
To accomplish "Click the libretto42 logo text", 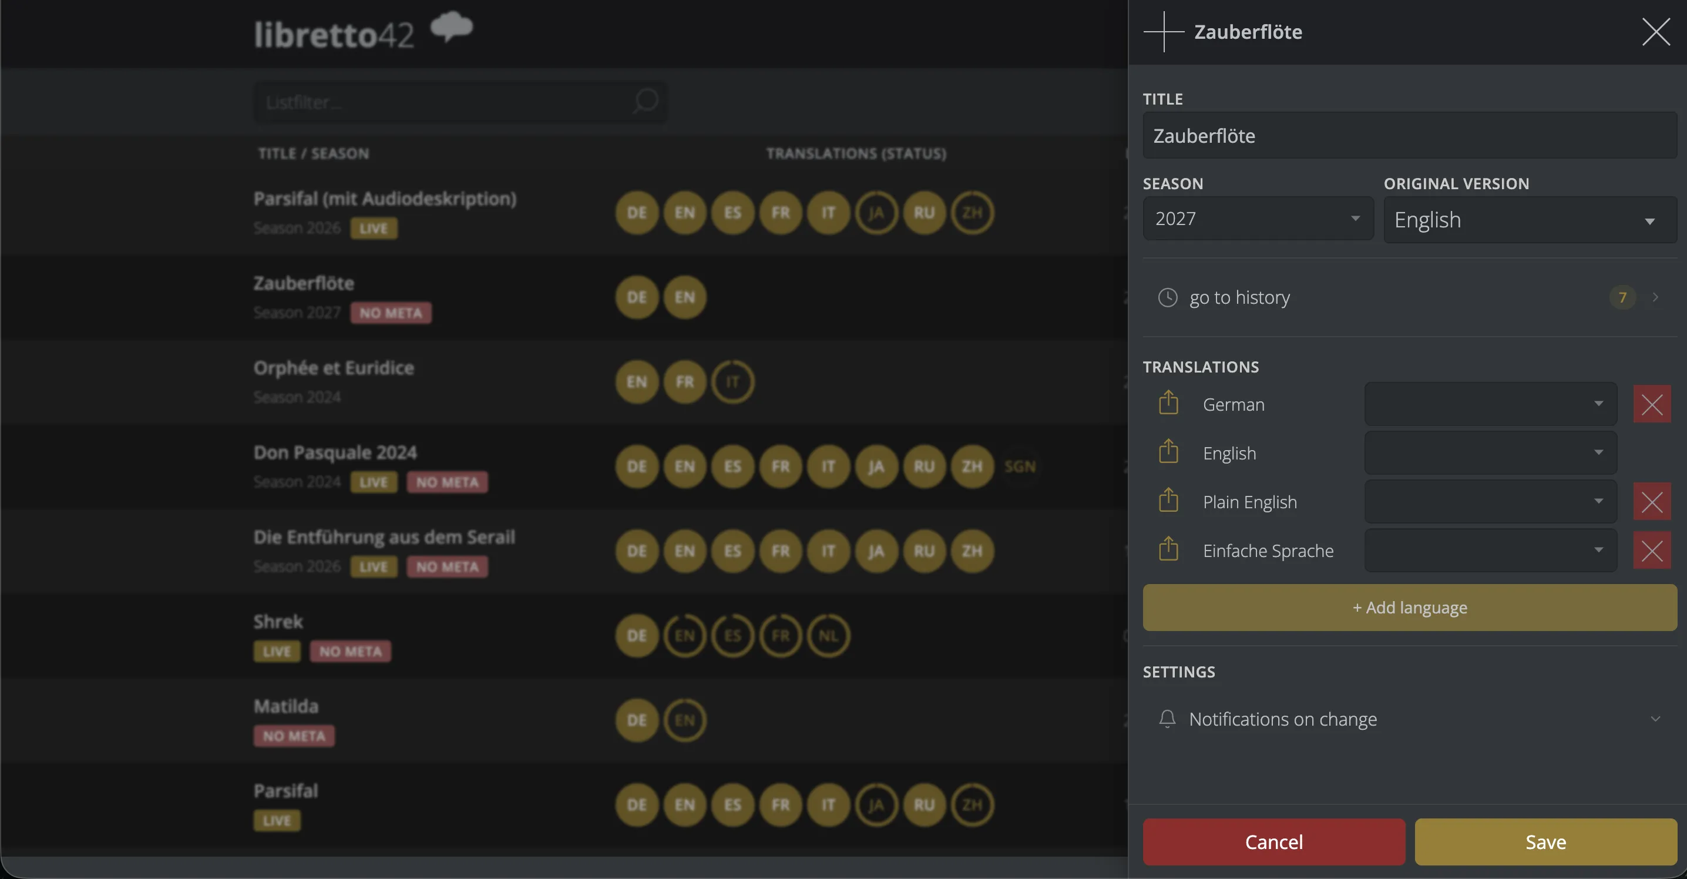I will click(x=334, y=34).
